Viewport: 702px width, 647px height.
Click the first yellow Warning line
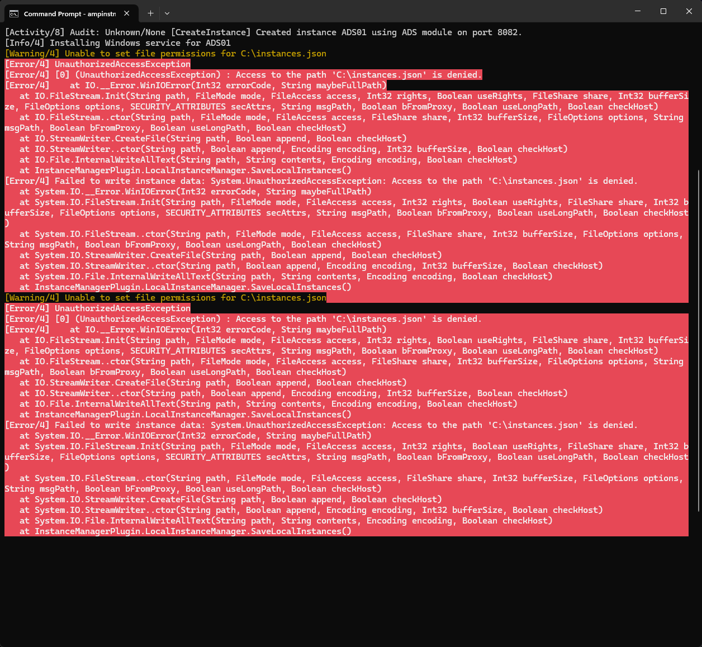pos(165,54)
